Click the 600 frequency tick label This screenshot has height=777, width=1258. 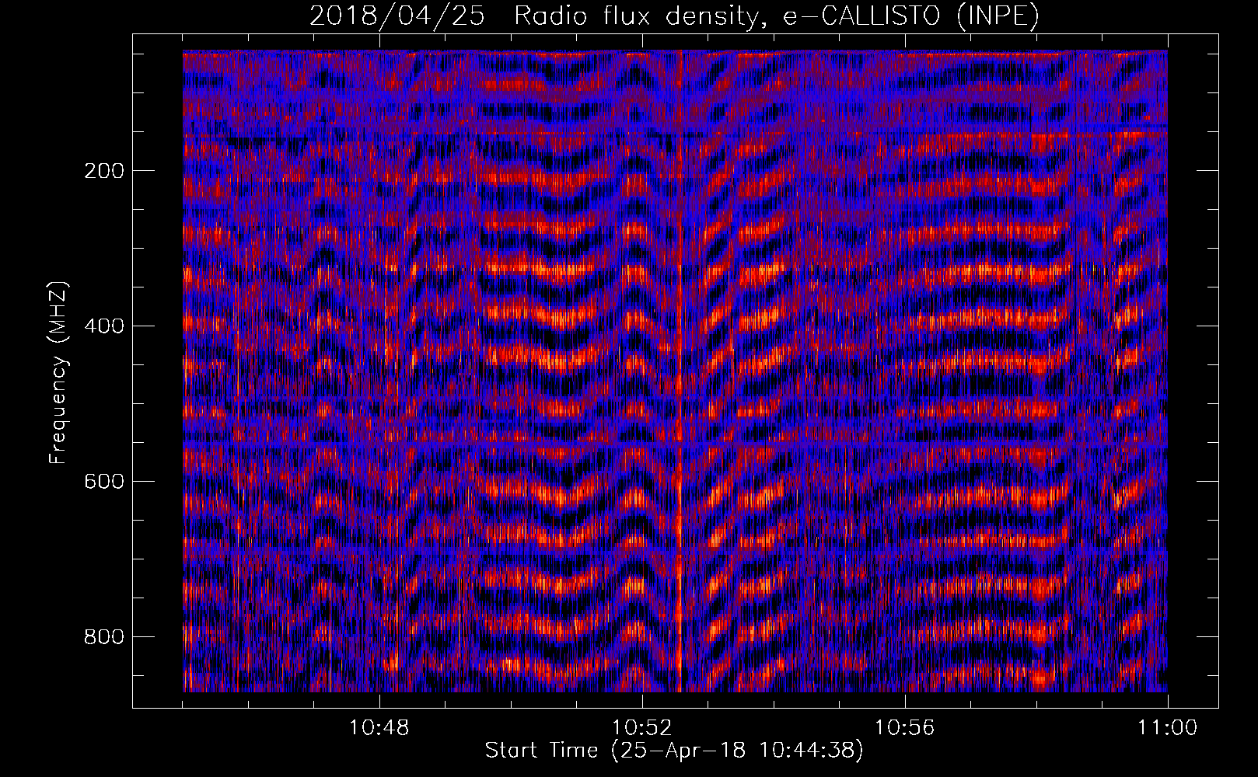pyautogui.click(x=103, y=482)
